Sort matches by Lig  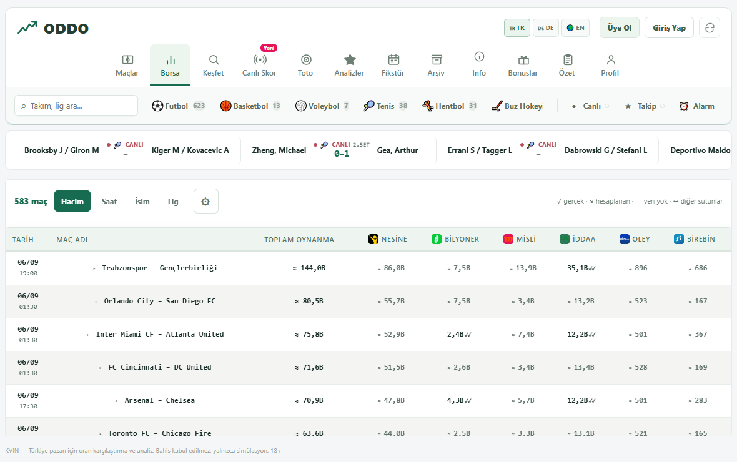point(173,201)
